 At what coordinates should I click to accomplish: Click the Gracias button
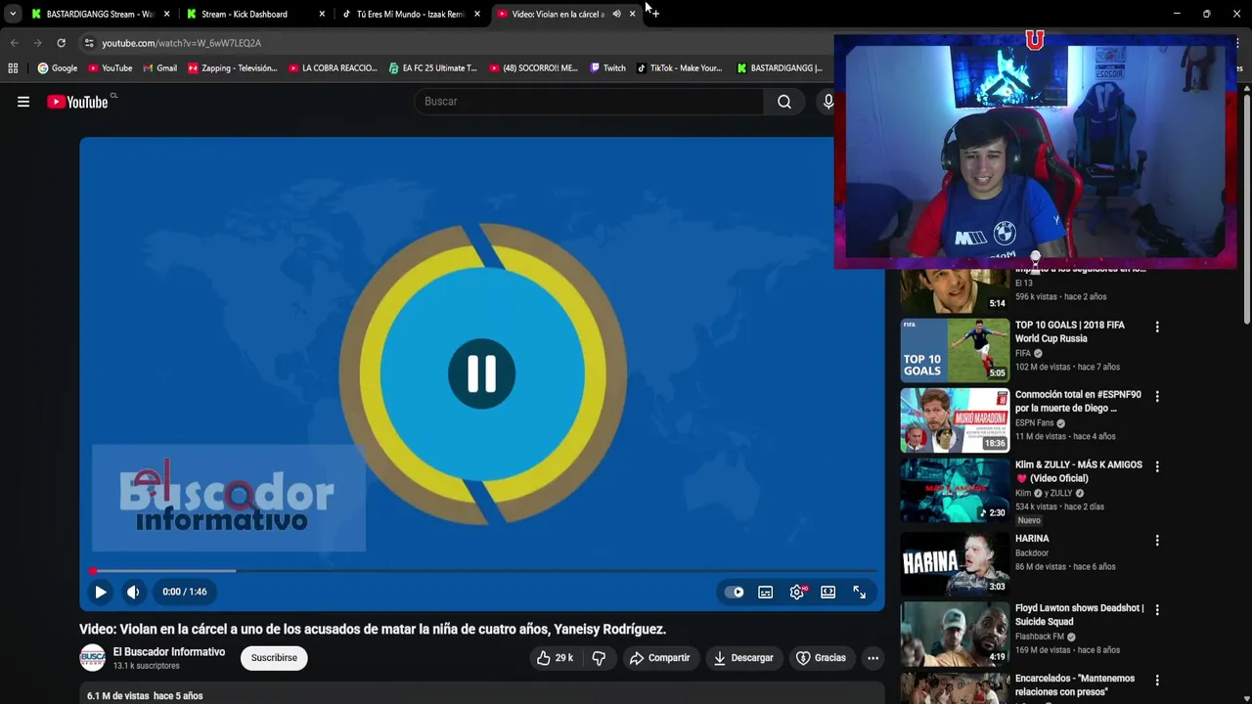click(821, 658)
